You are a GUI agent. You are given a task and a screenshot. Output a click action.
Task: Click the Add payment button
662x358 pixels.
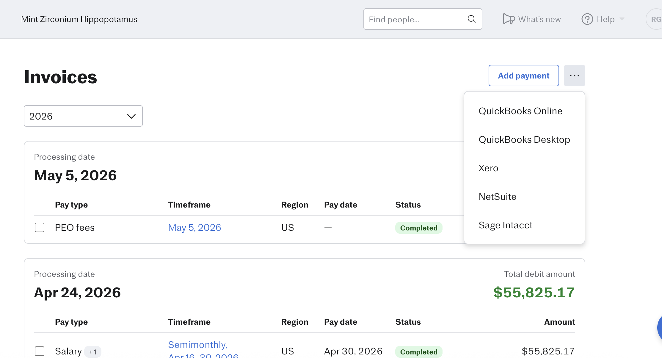[x=523, y=76]
